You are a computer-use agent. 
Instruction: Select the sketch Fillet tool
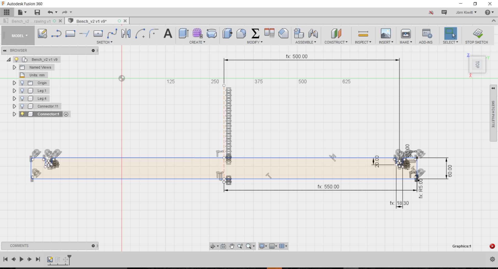click(154, 33)
